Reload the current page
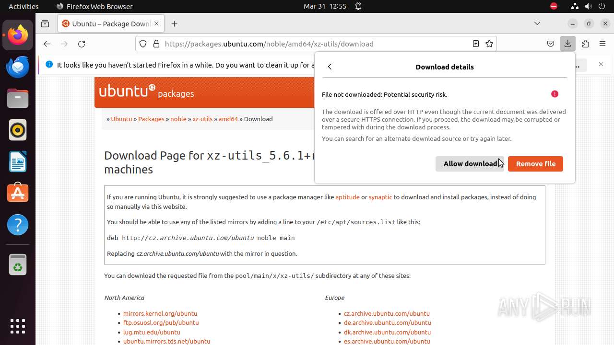This screenshot has width=614, height=345. click(82, 44)
